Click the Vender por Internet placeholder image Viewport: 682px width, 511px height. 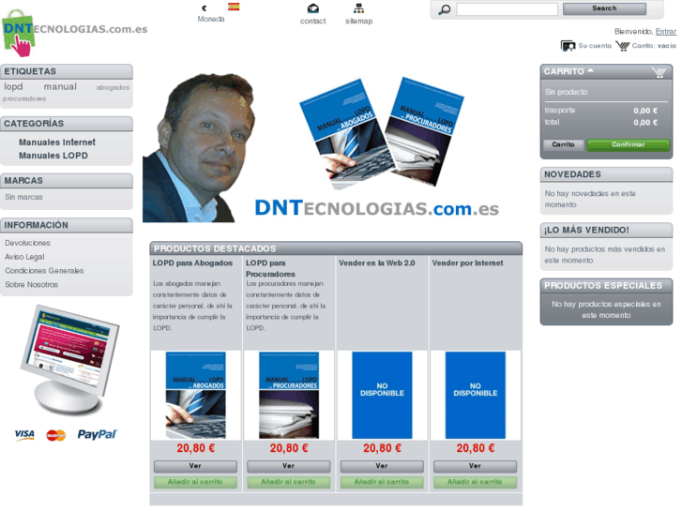click(x=475, y=395)
